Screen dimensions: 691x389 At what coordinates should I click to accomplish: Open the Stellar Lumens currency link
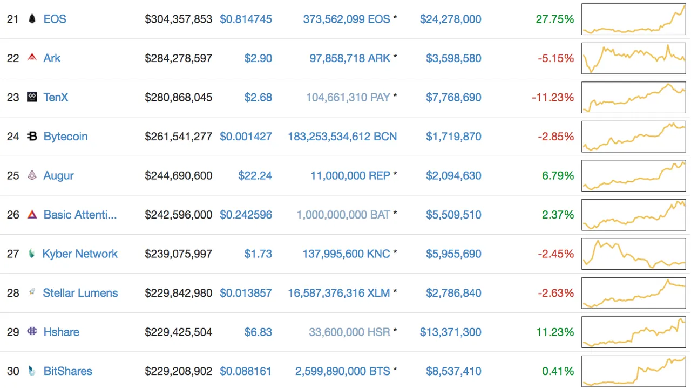click(x=80, y=292)
